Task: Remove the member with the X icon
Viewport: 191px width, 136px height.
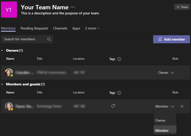Action: 182,106
